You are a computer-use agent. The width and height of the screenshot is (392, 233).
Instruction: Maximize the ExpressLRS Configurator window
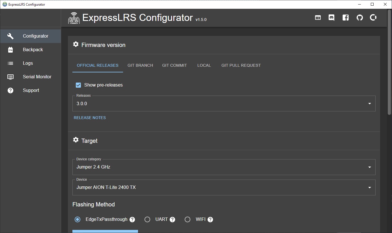tap(372, 4)
